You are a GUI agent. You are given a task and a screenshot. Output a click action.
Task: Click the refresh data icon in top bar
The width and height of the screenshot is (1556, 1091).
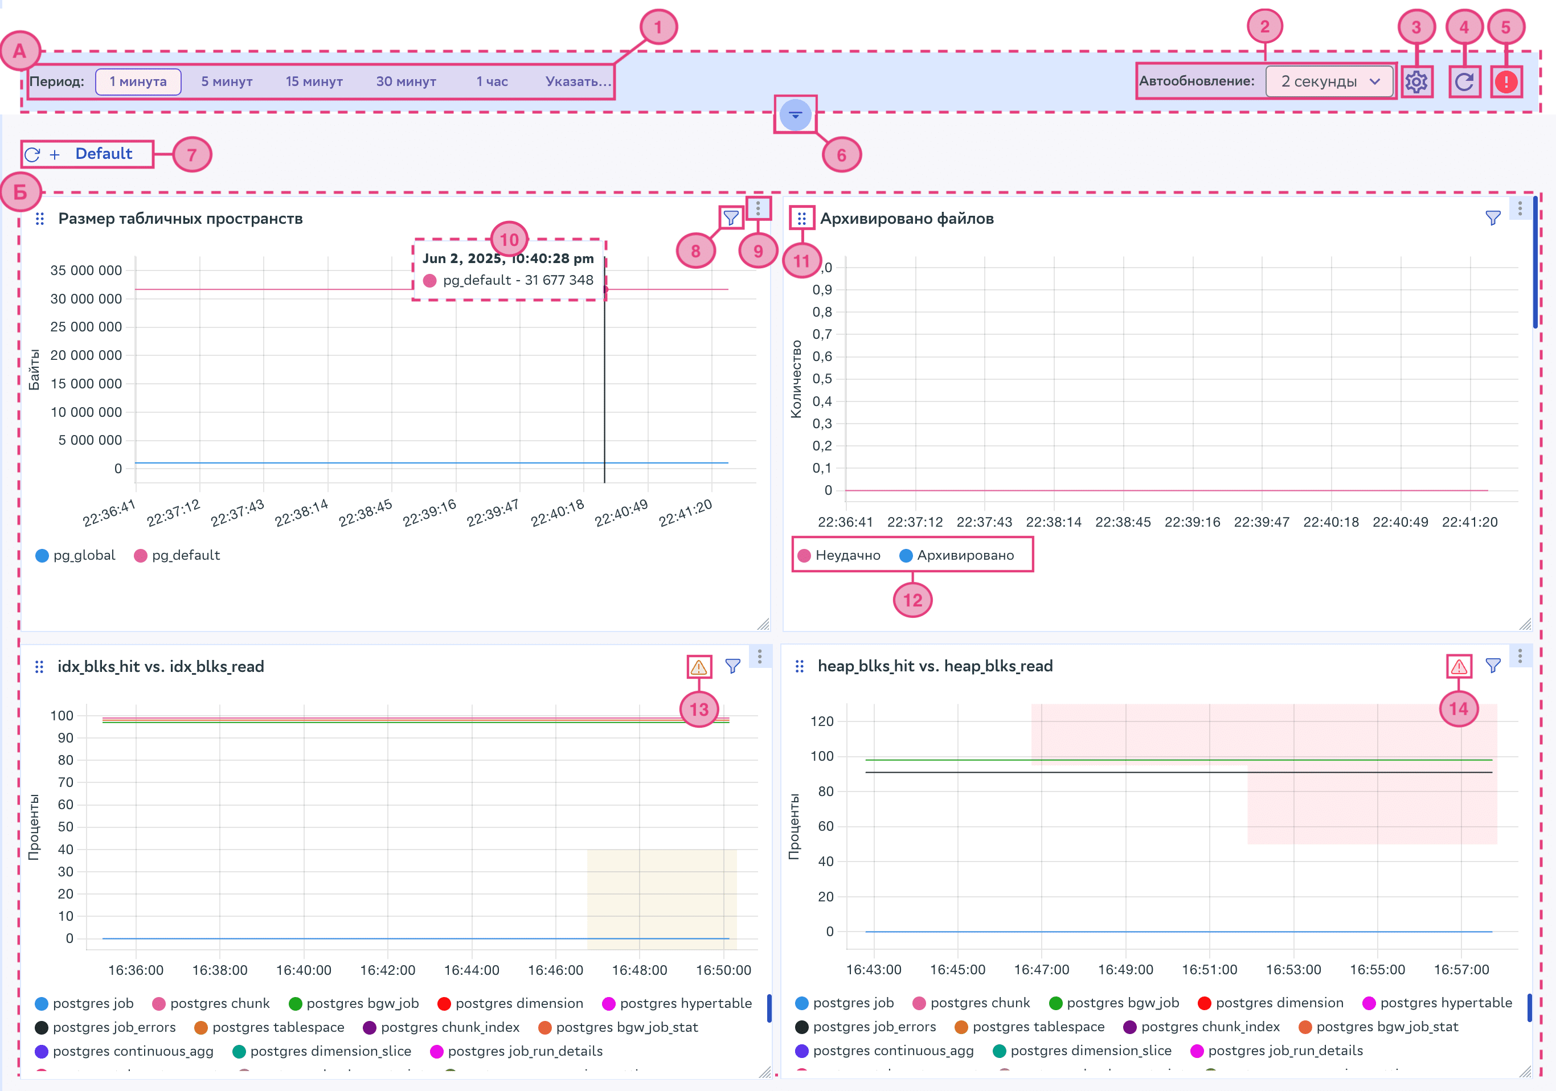[1464, 82]
